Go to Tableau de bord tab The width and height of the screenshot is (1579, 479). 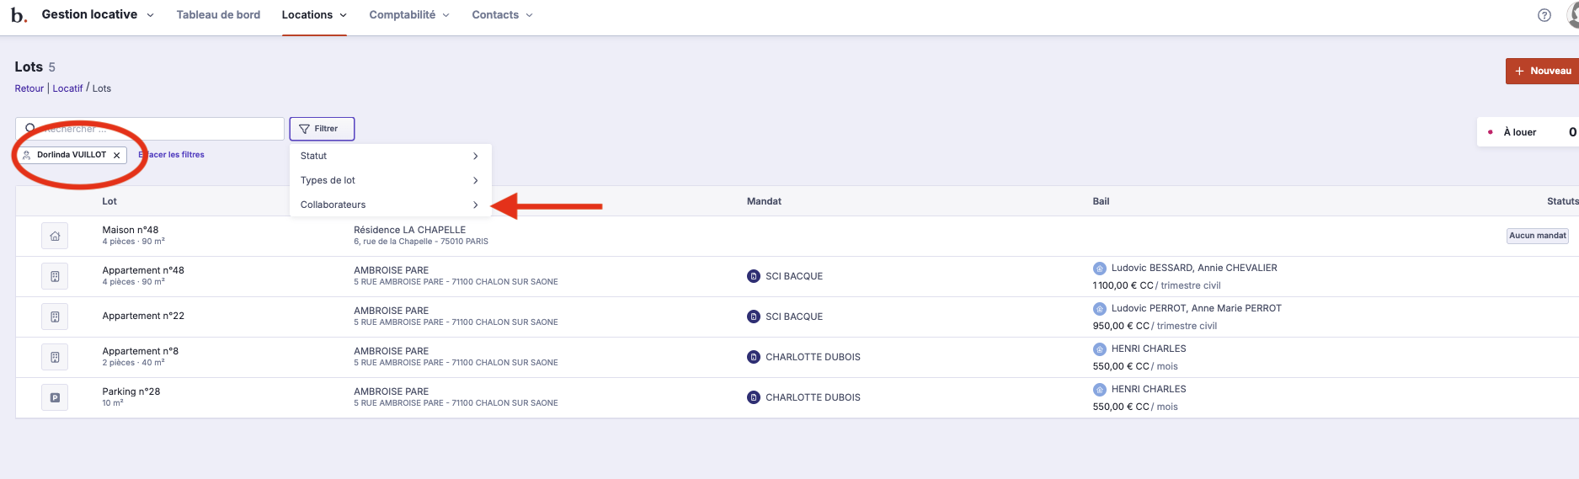pyautogui.click(x=218, y=15)
